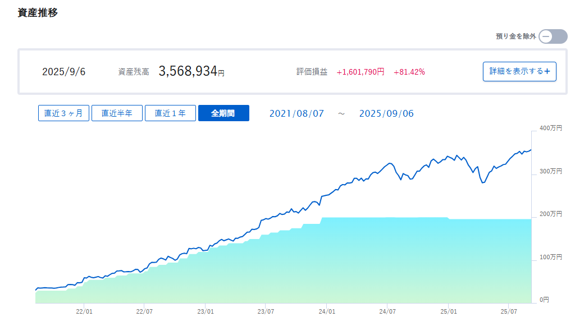Click the 3,568,934円 asset balance value
The height and width of the screenshot is (326, 575).
(x=191, y=71)
